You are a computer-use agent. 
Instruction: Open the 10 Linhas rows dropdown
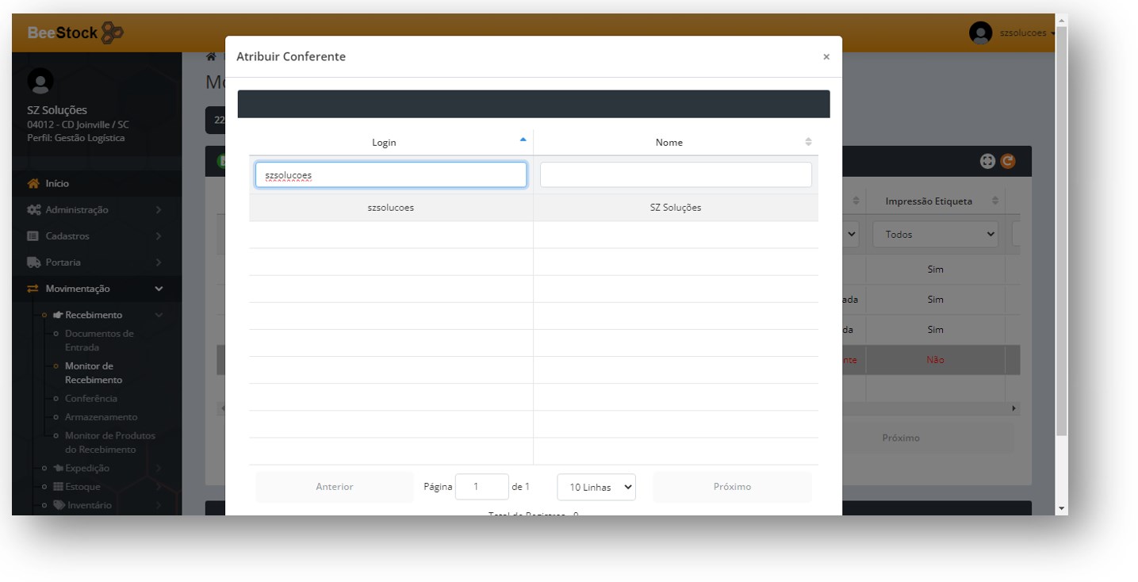[596, 487]
